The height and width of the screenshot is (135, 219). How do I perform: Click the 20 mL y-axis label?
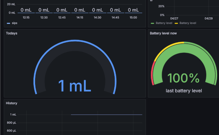coord(11,4)
